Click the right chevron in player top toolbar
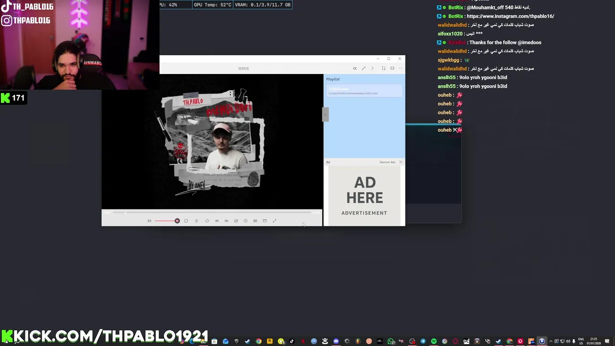 pos(372,68)
